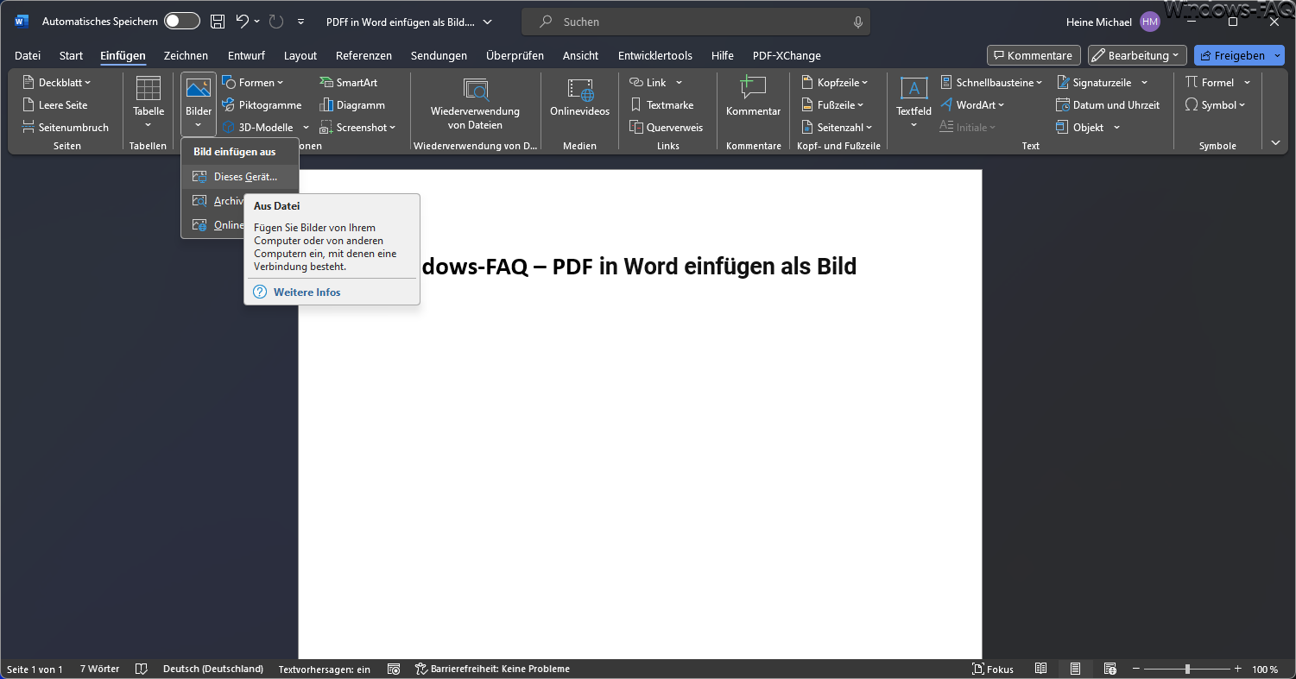This screenshot has height=679, width=1296.
Task: Click the microphone icon in search box
Action: pos(857,22)
